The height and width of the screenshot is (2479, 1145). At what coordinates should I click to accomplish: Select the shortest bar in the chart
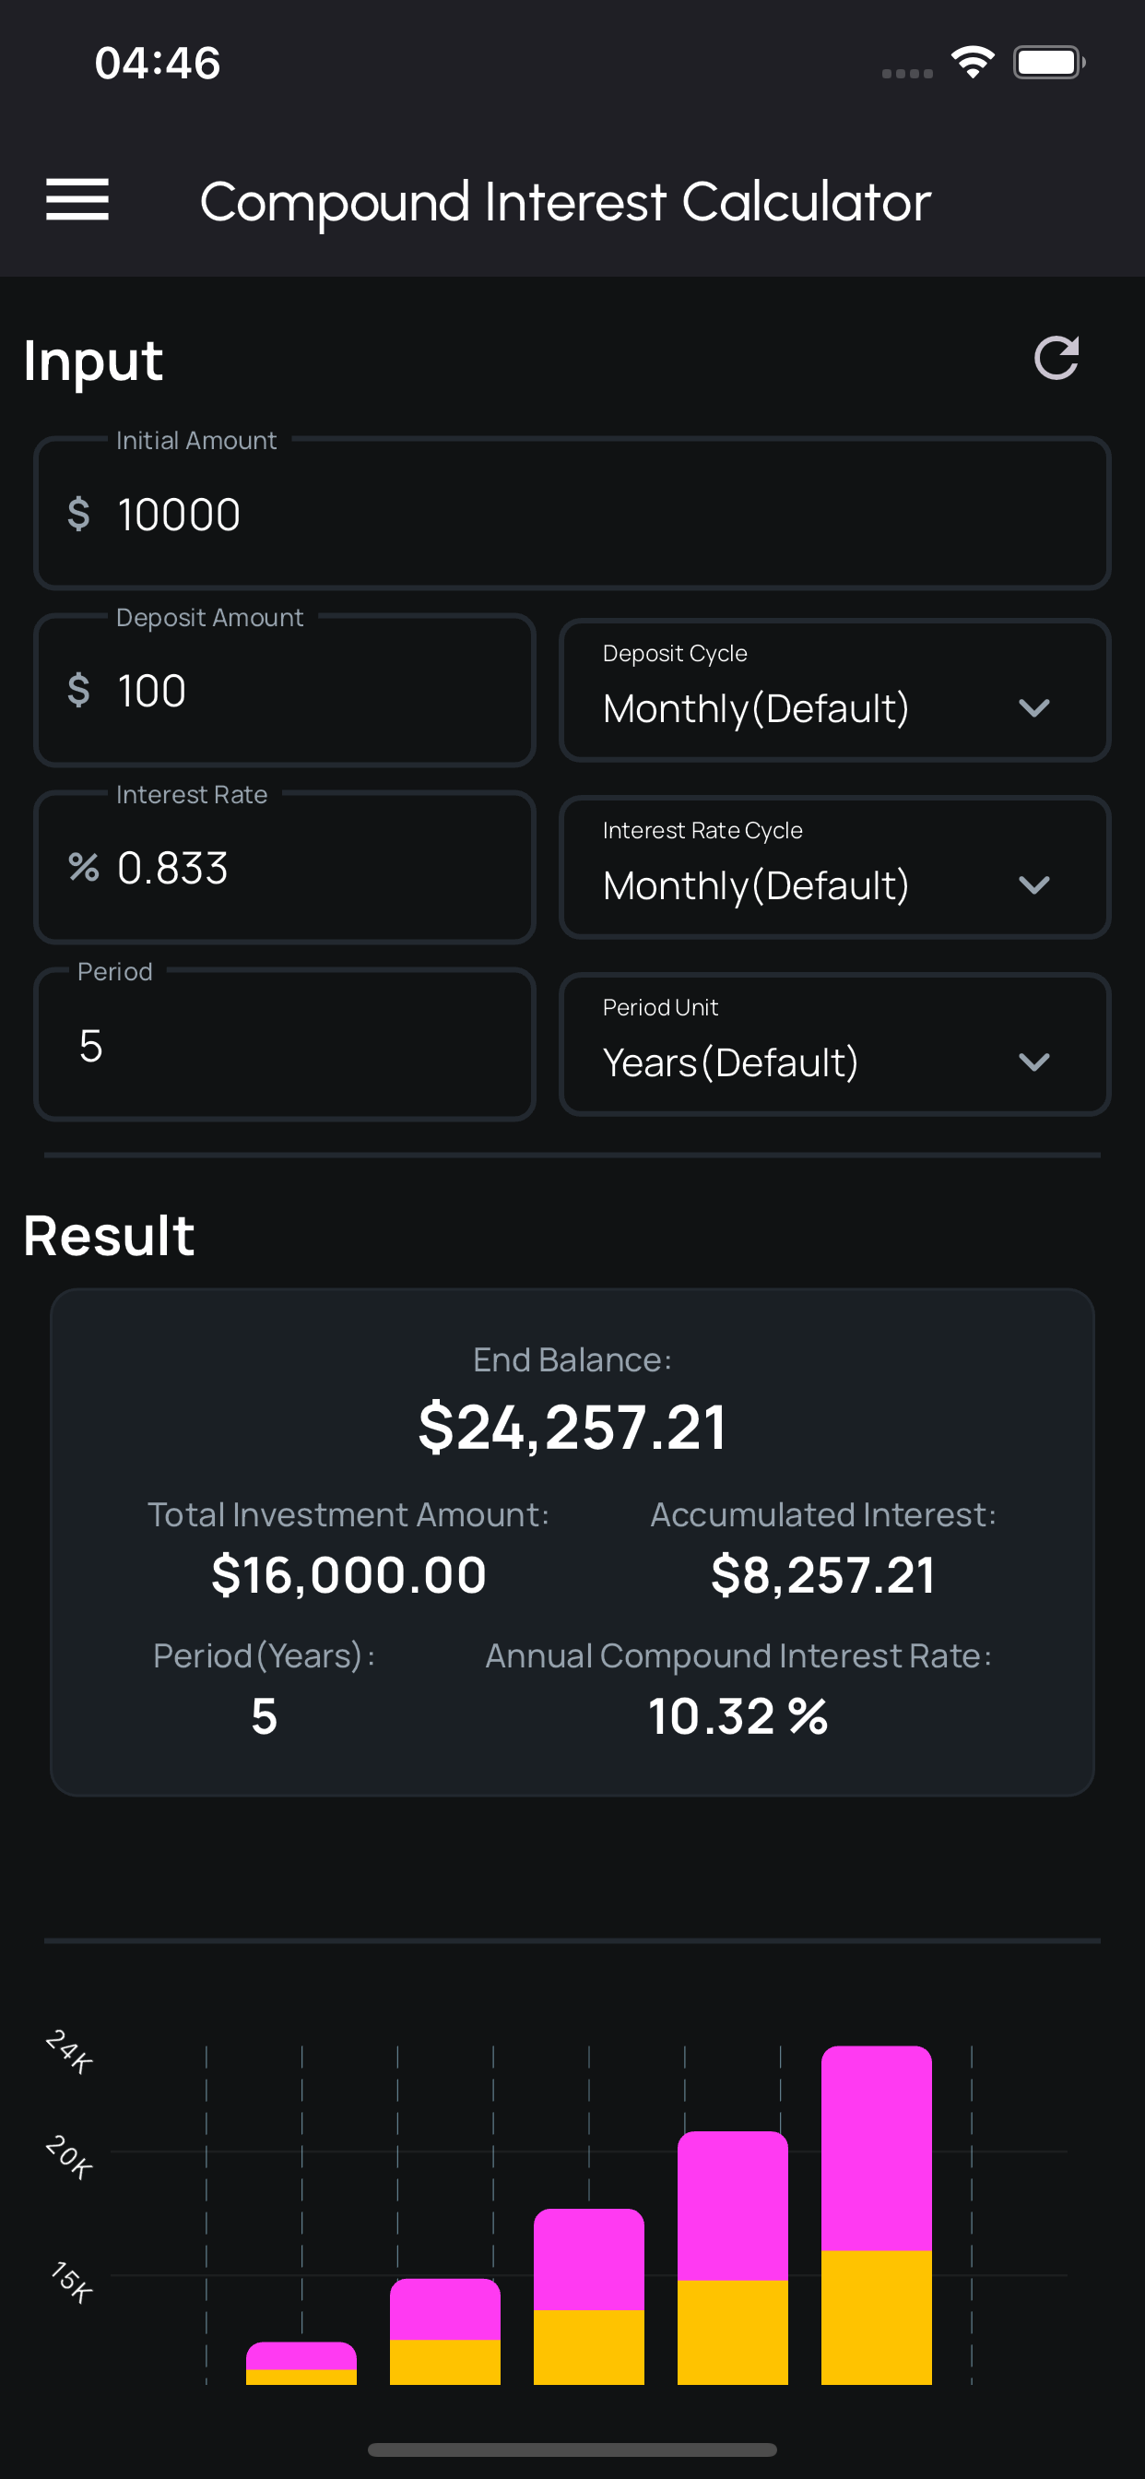pos(301,2364)
